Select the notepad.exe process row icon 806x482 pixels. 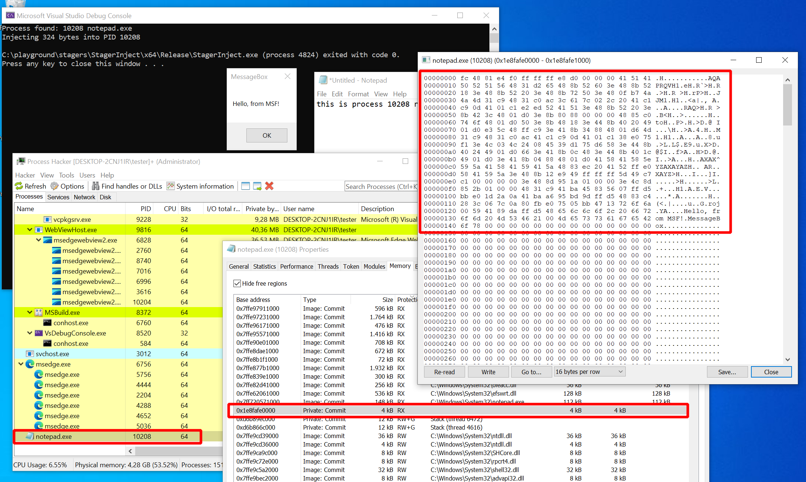[x=30, y=436]
